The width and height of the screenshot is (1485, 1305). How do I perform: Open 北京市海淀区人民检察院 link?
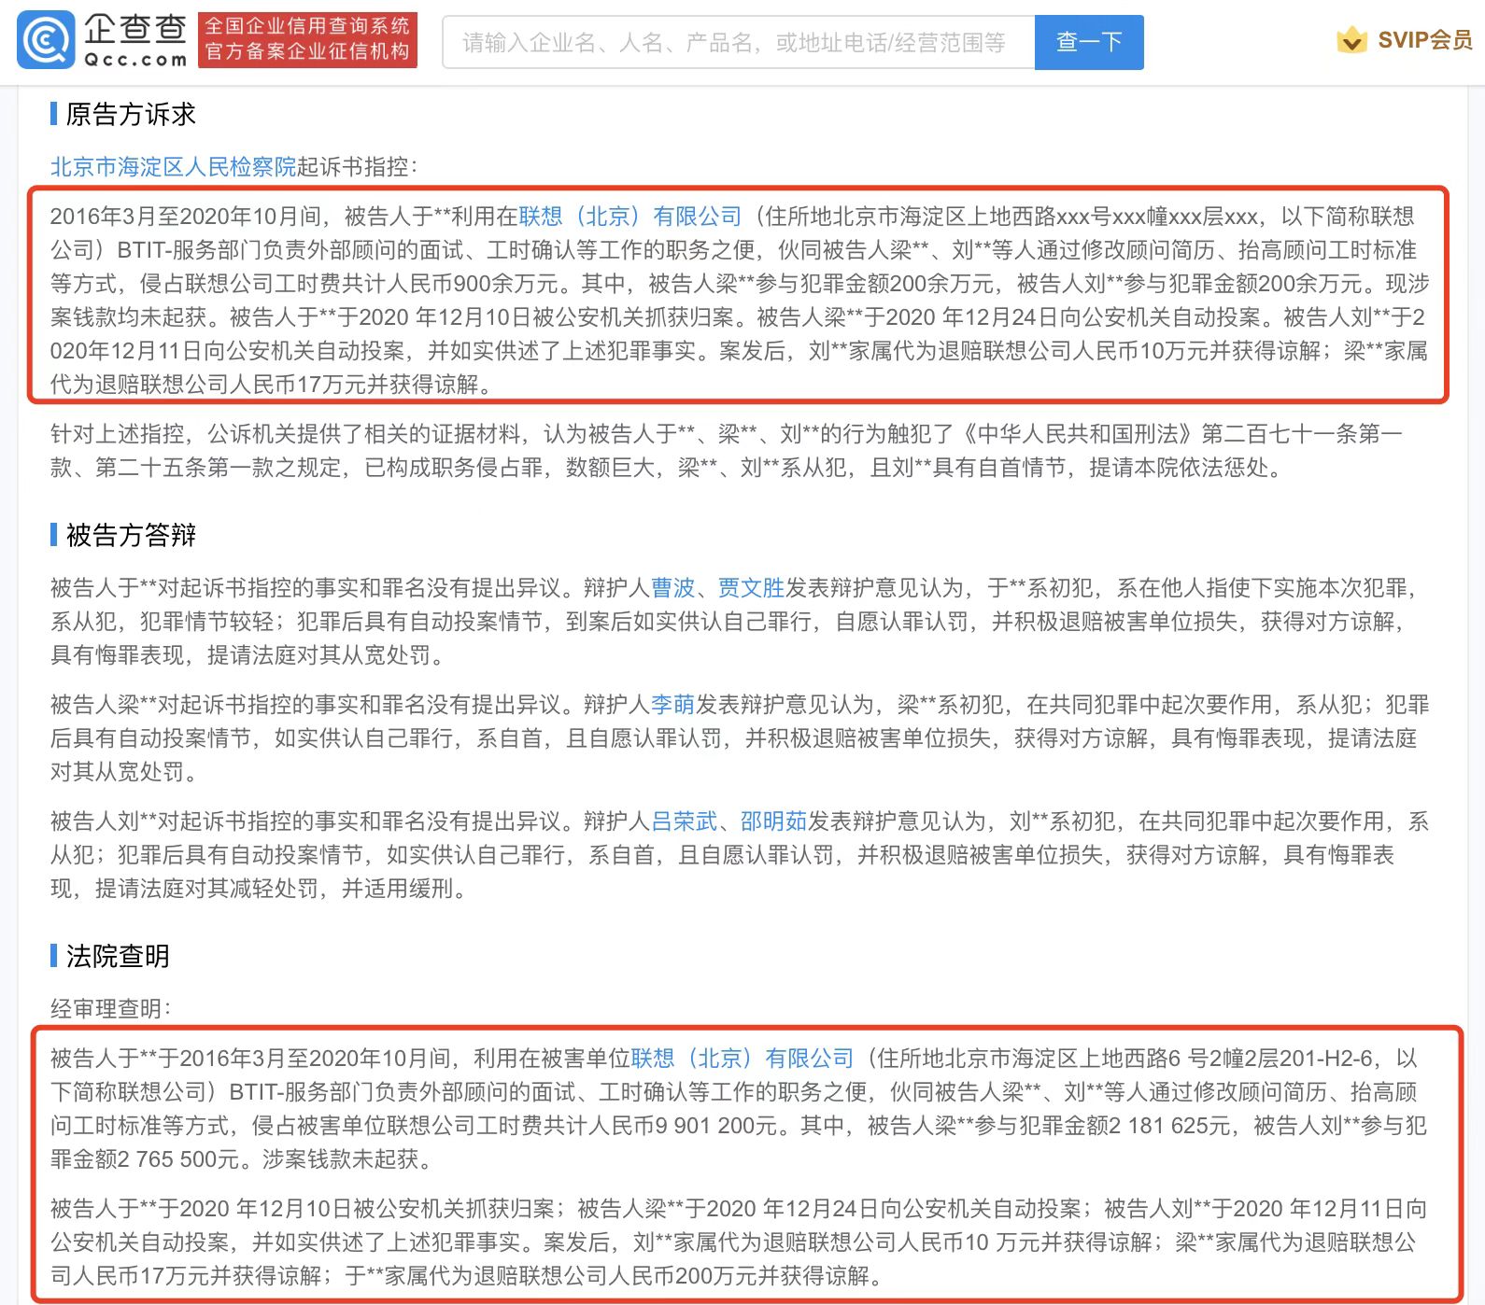(x=173, y=167)
